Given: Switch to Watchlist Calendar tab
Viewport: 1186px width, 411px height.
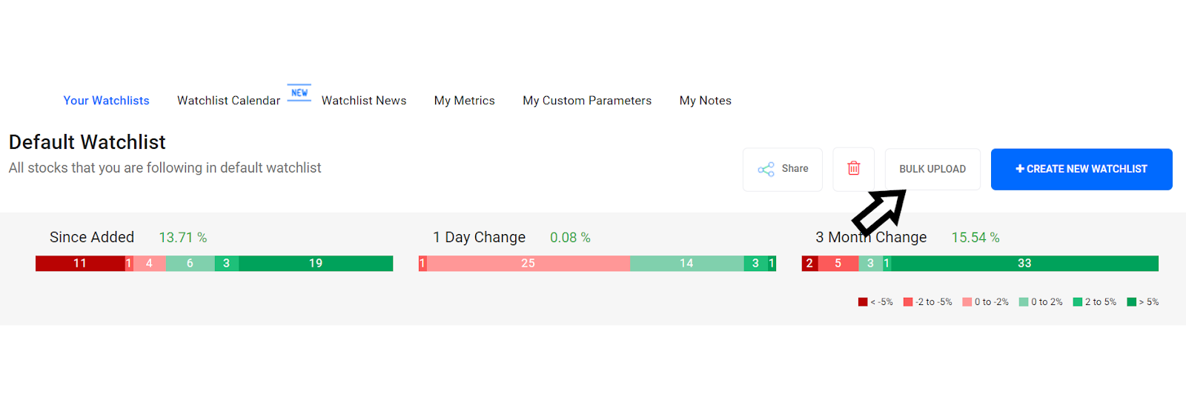Looking at the screenshot, I should (x=228, y=101).
